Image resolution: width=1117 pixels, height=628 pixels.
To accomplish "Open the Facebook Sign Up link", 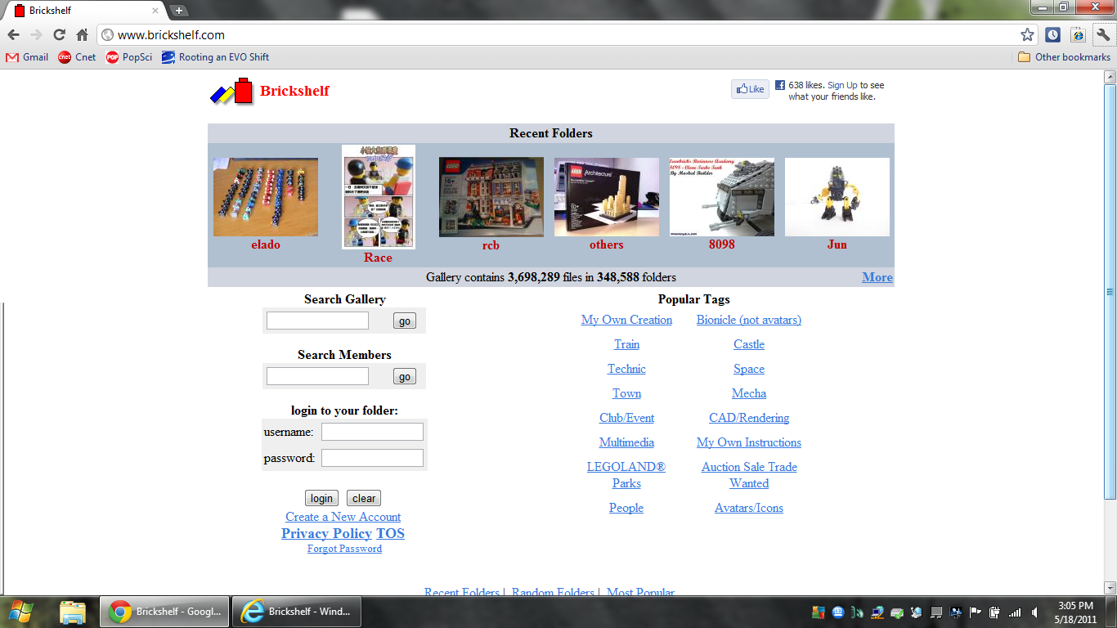I will [842, 85].
